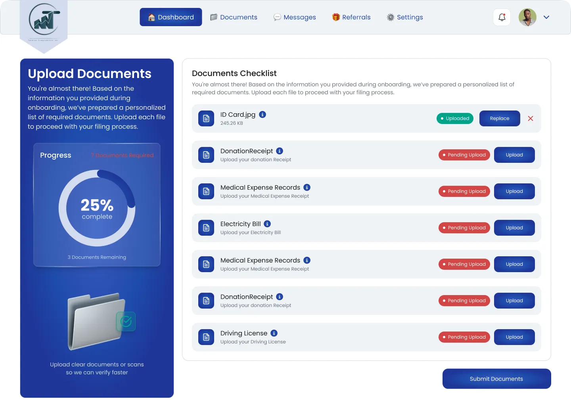Expand the profile dropdown chevron

pyautogui.click(x=546, y=17)
